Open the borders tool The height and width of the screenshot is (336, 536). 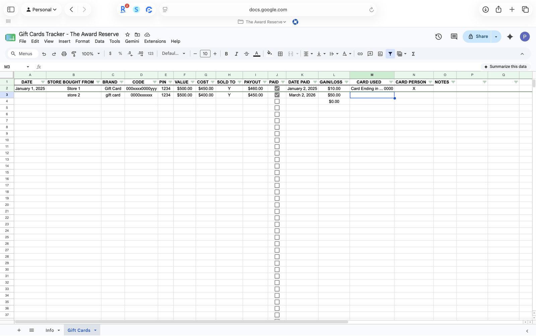pyautogui.click(x=280, y=54)
